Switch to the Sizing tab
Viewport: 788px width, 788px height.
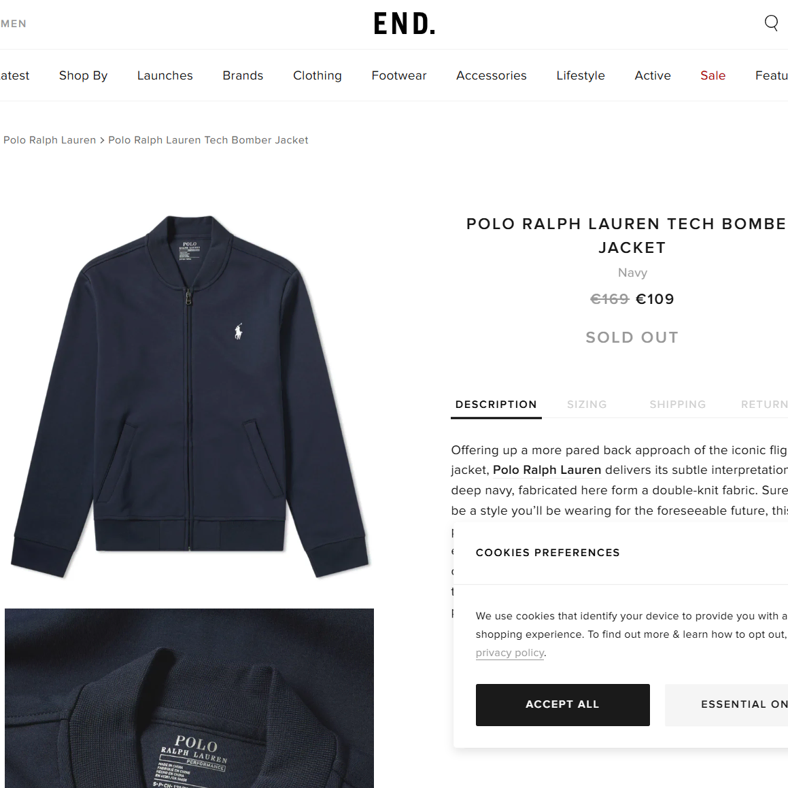click(x=587, y=405)
